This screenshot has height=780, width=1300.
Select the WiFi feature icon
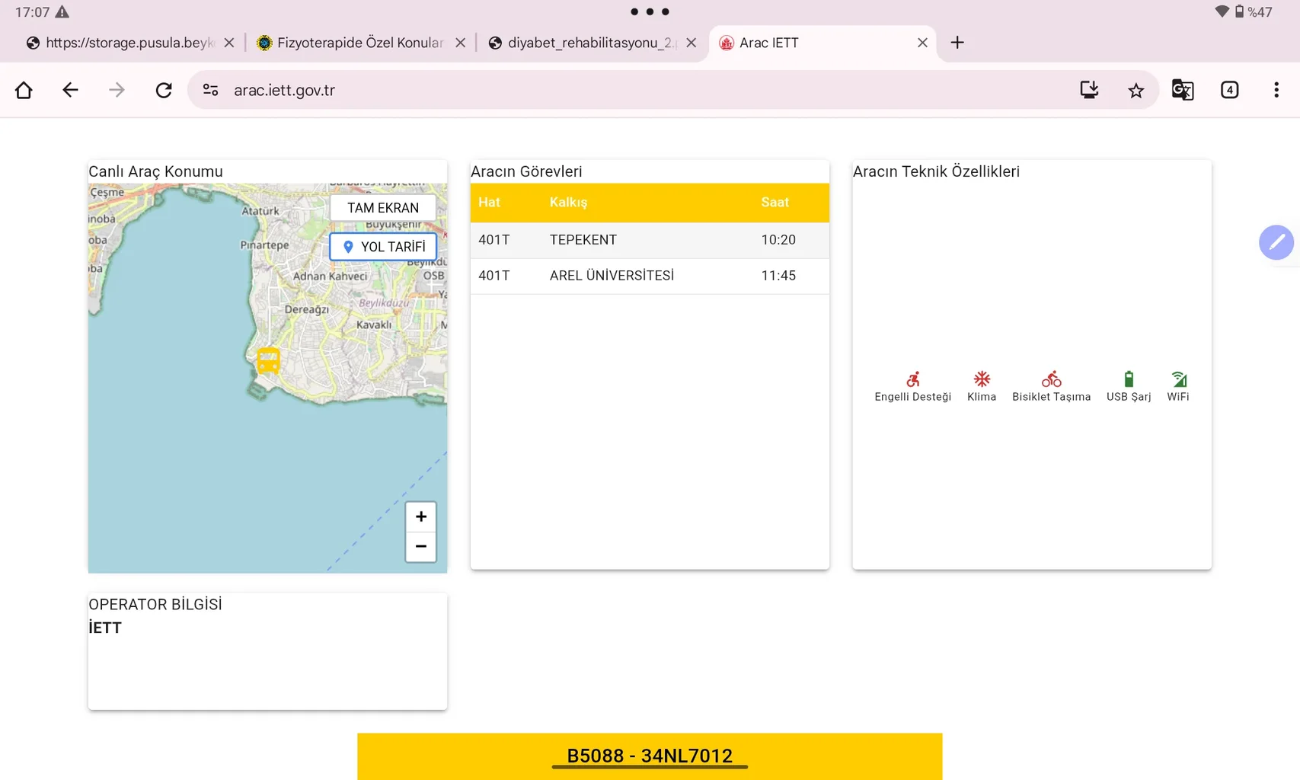pos(1179,379)
